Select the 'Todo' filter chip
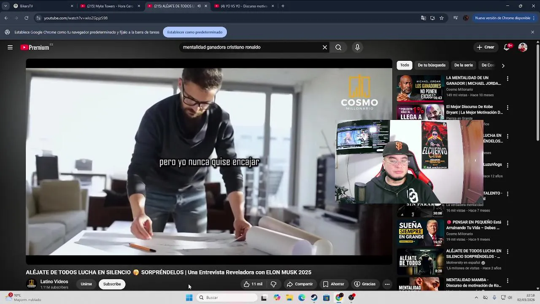540x304 pixels. (x=405, y=65)
